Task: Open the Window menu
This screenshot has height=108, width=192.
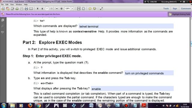Action: (x=19, y=4)
